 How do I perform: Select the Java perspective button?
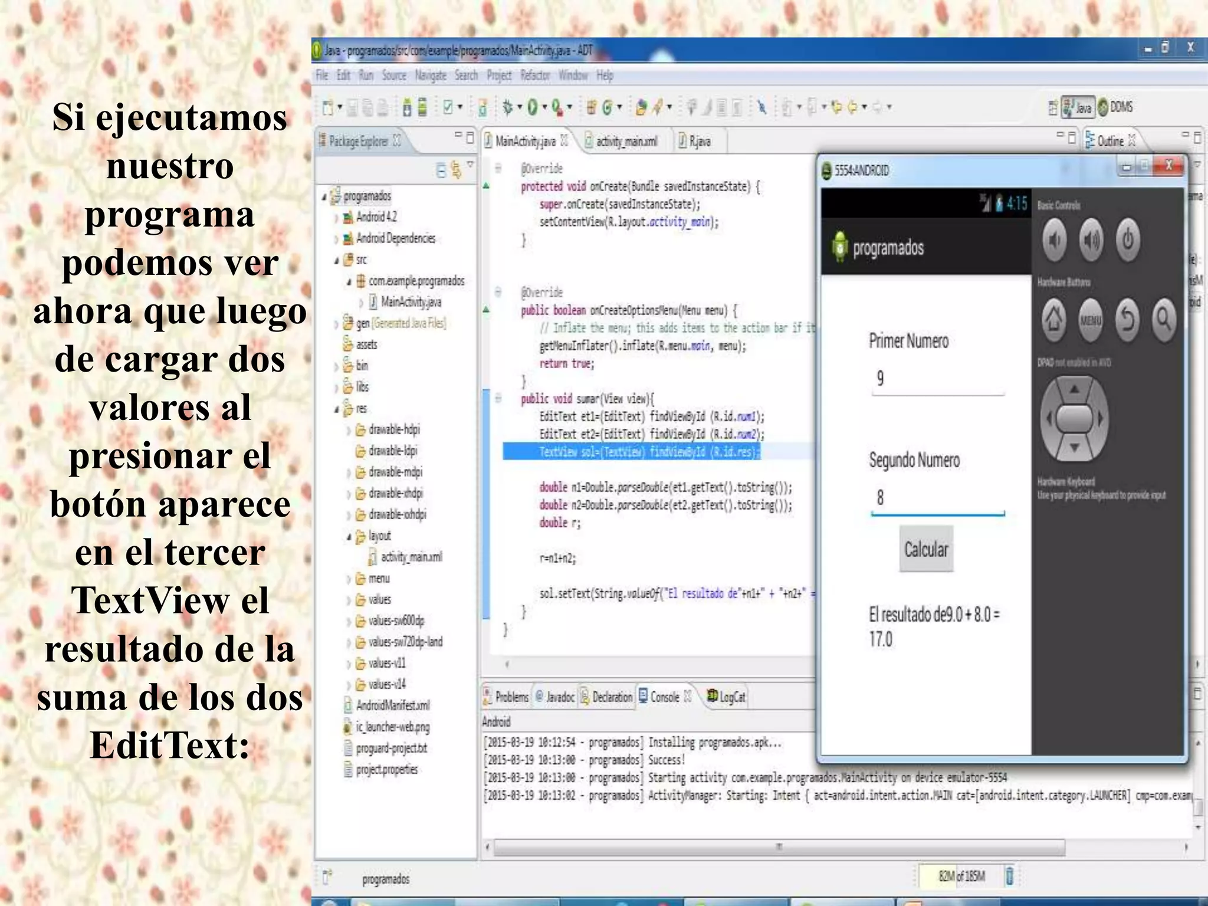1078,107
